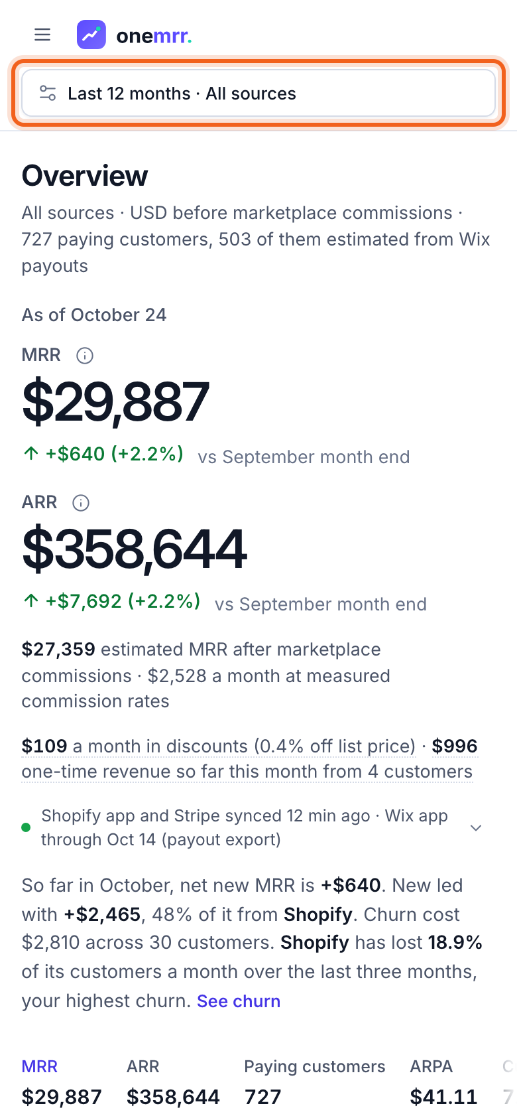The image size is (517, 1120).
Task: Click the onemrr. brand name
Action: click(154, 36)
